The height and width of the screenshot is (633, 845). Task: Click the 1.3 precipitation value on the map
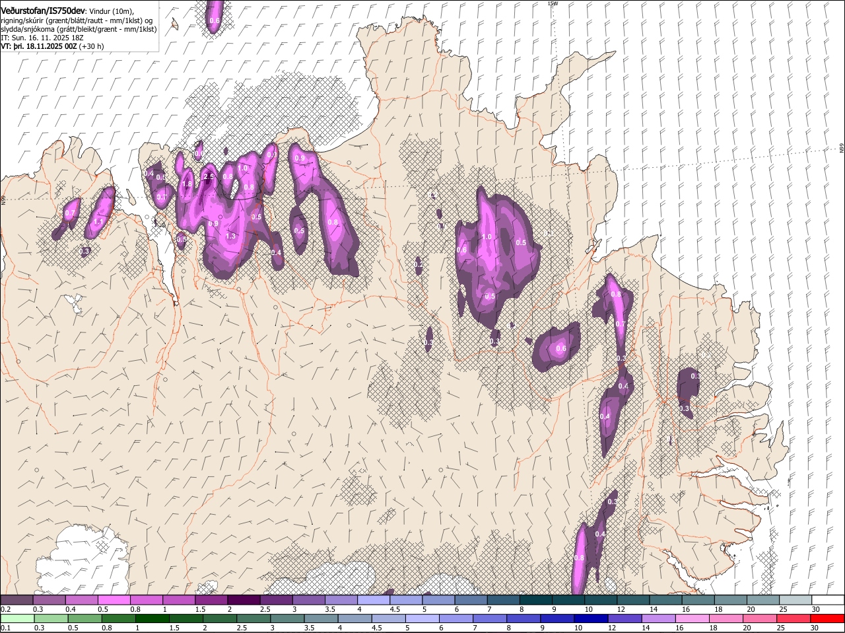(x=230, y=236)
